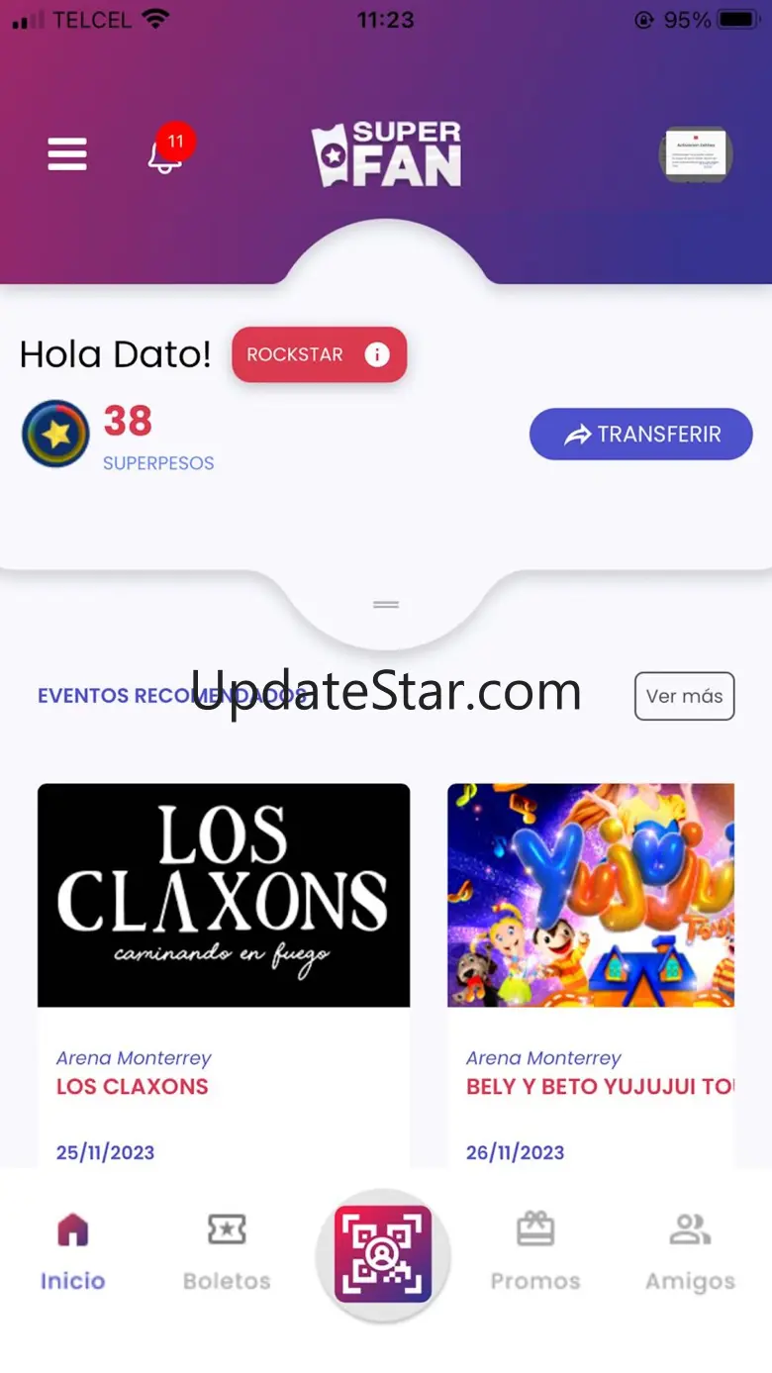Screen dimensions: 772x1373
Task: Open the Los Claxons event poster
Action: tap(224, 895)
